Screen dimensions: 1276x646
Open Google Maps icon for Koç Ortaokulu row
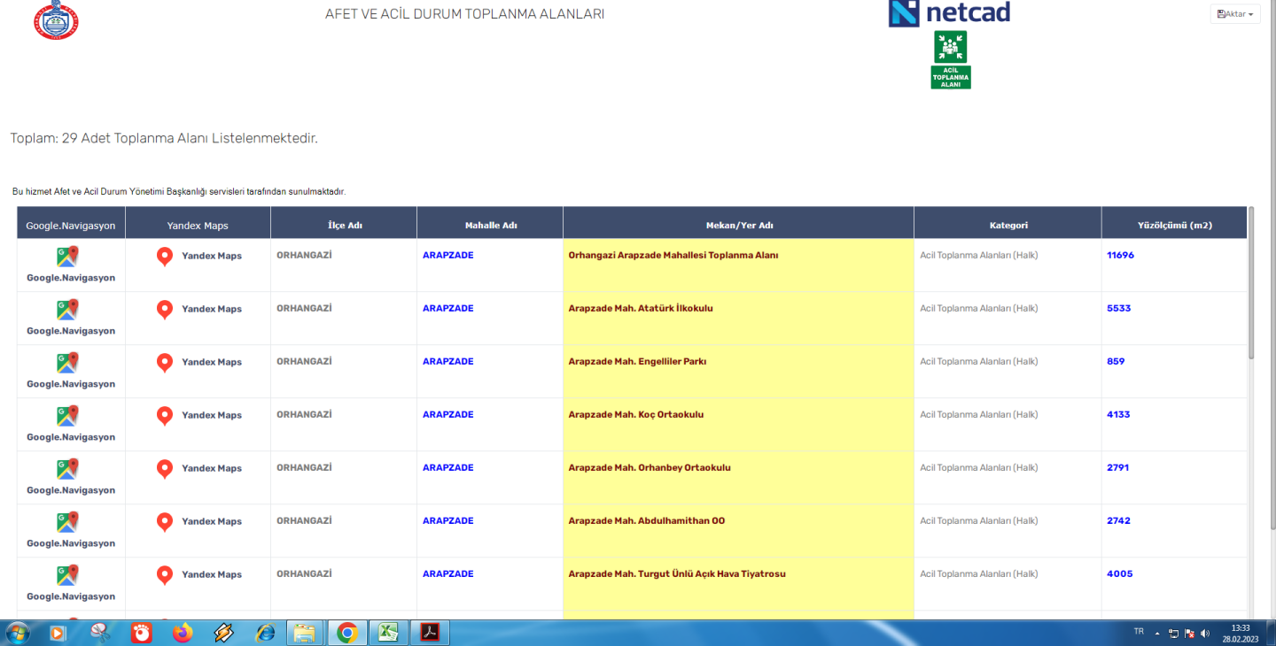click(x=67, y=416)
